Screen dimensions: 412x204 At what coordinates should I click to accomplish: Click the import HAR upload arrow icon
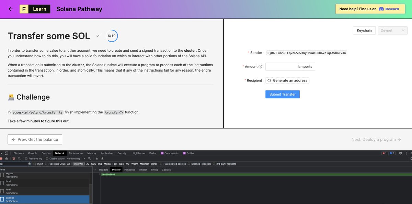[x=97, y=159]
